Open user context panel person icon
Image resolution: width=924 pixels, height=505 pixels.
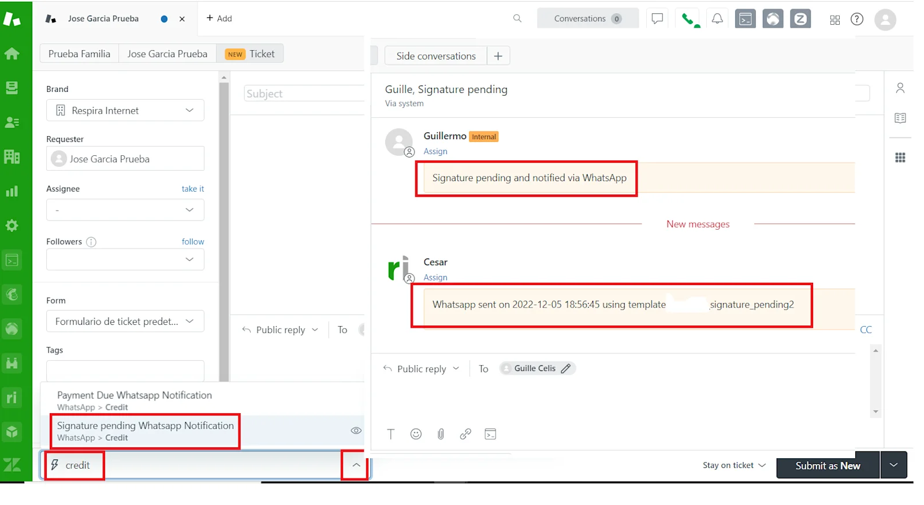(900, 88)
